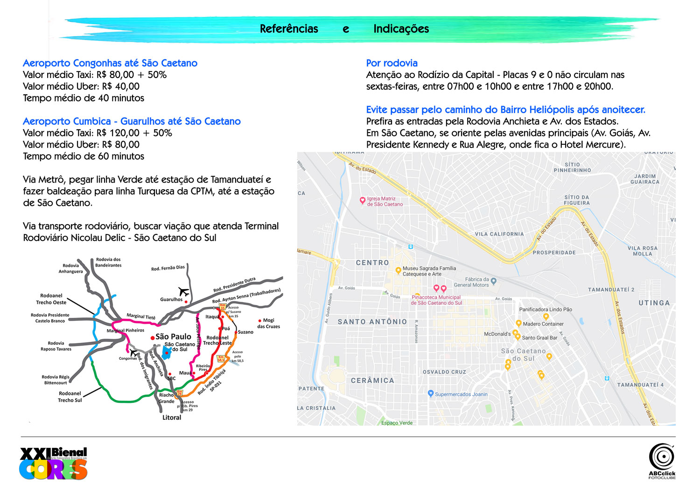Click the Pinacoteca Municipal de São Caetano do Sul label

(436, 300)
